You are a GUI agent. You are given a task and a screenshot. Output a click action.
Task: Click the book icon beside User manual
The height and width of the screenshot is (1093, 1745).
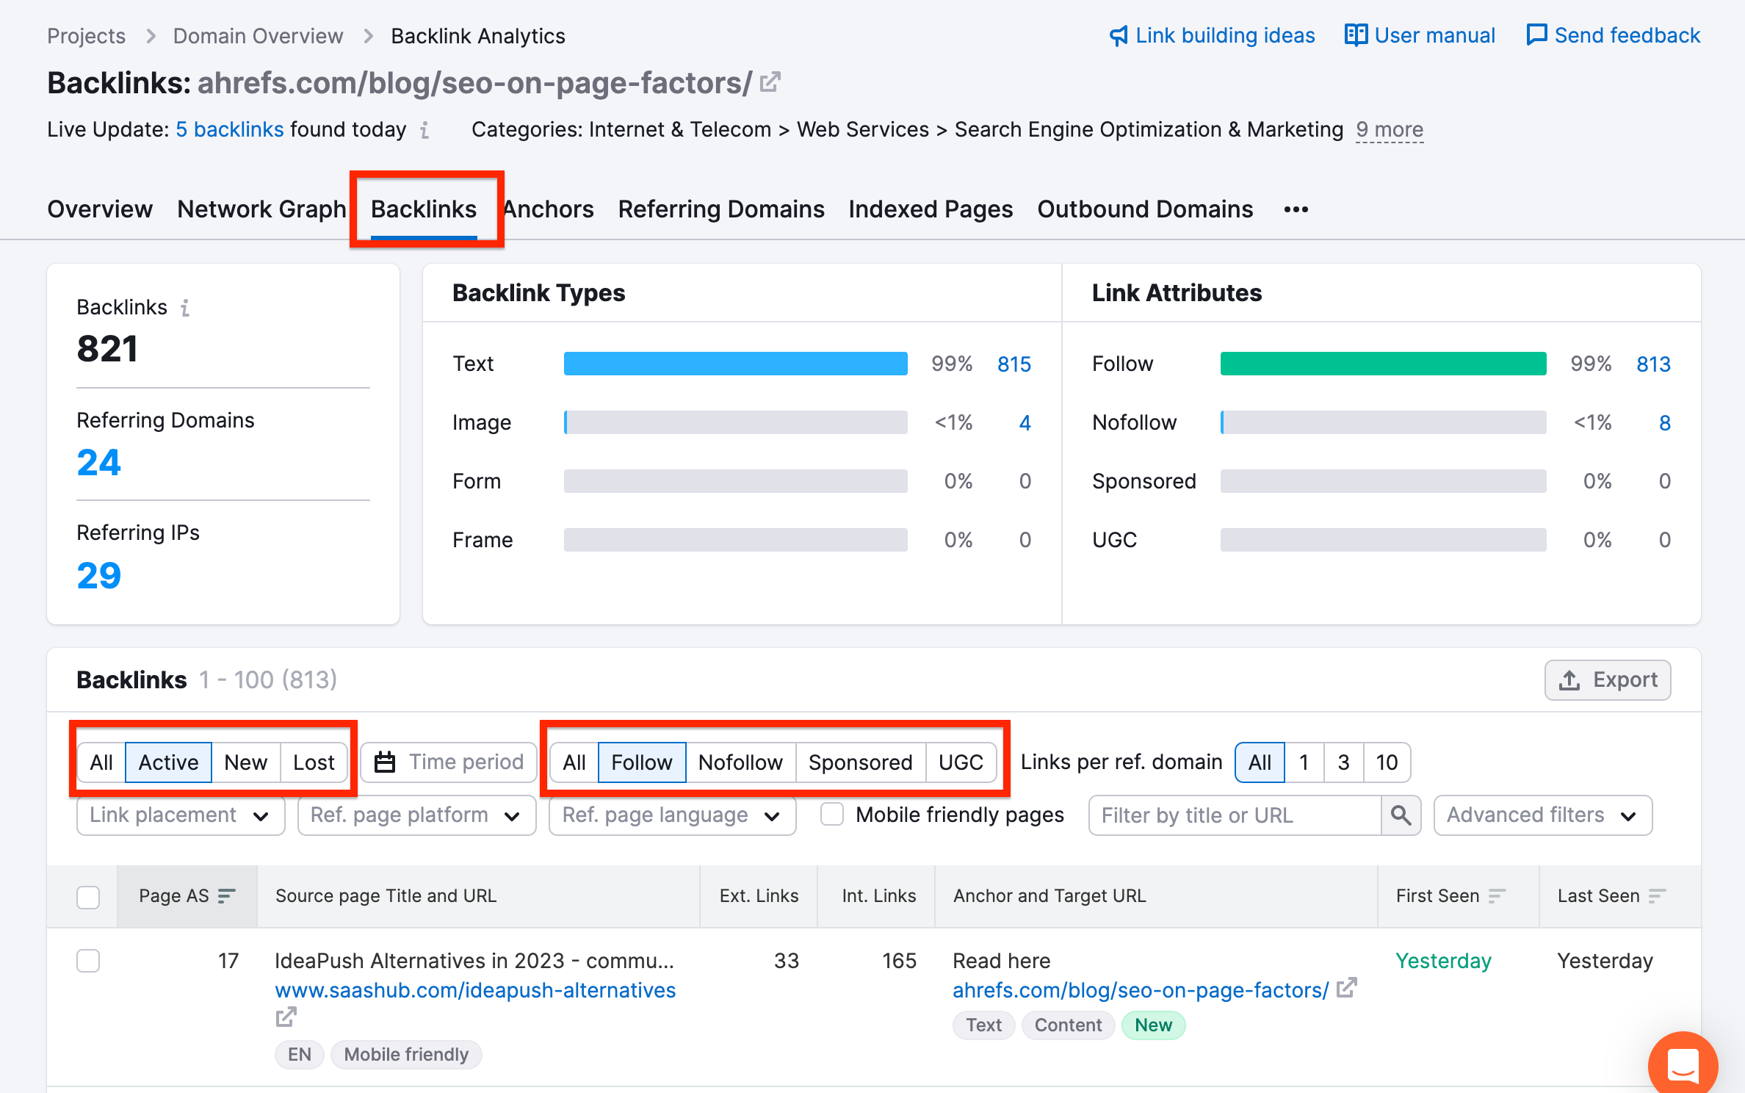(1356, 35)
